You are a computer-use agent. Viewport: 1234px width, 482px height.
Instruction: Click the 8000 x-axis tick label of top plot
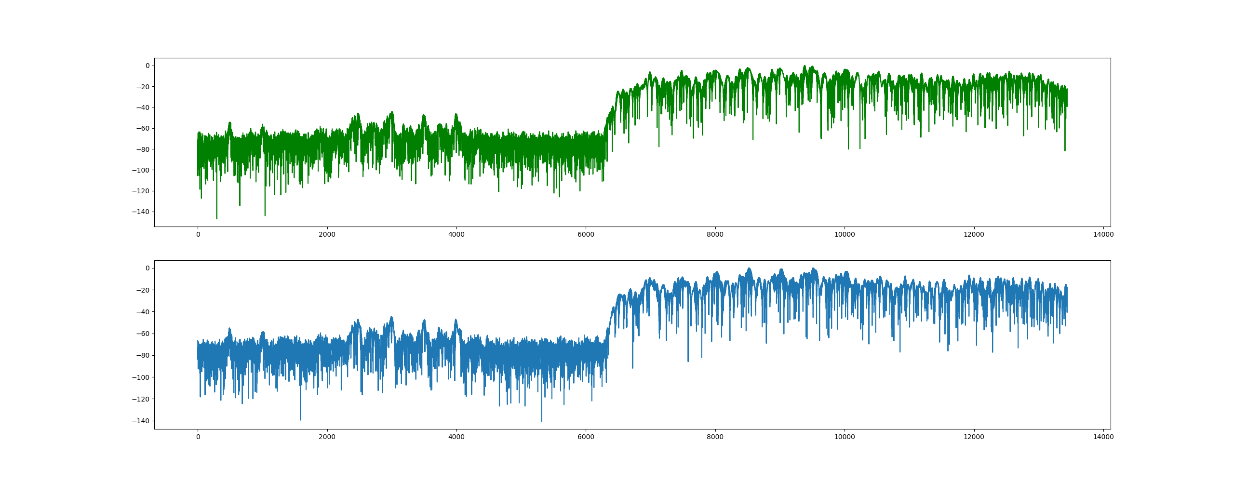(715, 235)
